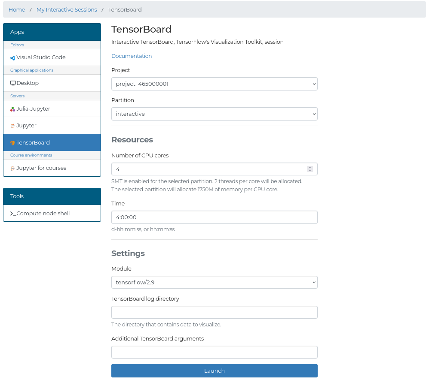Screen dimensions: 426x380
Task: Click the Compute node shell terminal icon
Action: [13, 213]
